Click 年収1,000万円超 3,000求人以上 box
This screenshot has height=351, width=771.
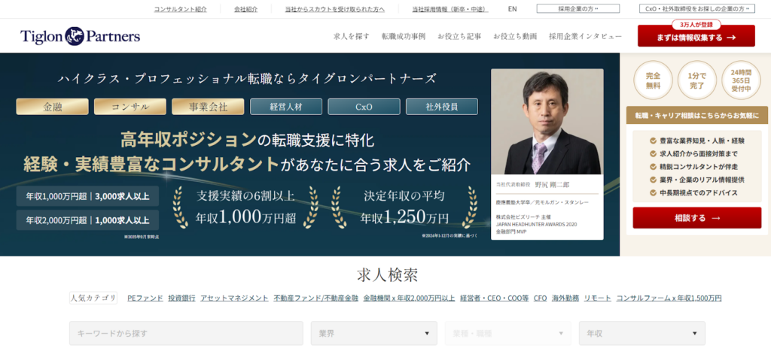87,196
